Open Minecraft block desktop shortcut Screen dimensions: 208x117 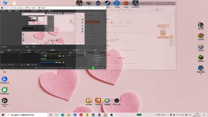201,58
